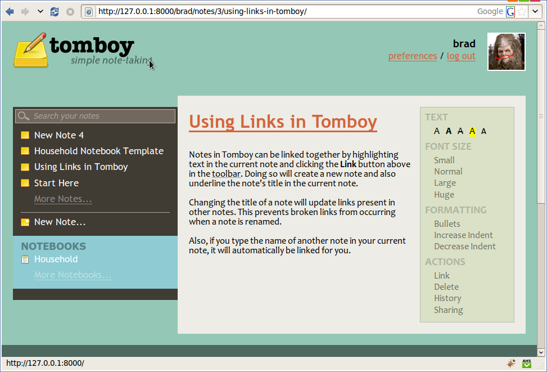Open Household Notebook Template note

99,151
